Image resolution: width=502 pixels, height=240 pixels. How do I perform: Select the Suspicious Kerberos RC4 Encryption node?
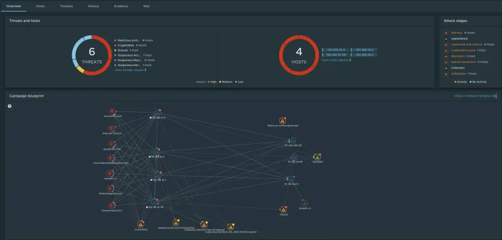pos(230,227)
